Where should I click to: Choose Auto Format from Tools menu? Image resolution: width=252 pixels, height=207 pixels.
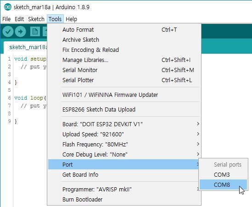124,30
